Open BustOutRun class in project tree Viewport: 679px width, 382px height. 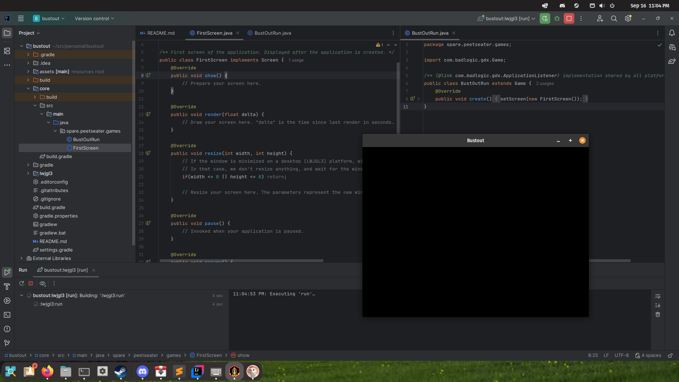[86, 139]
